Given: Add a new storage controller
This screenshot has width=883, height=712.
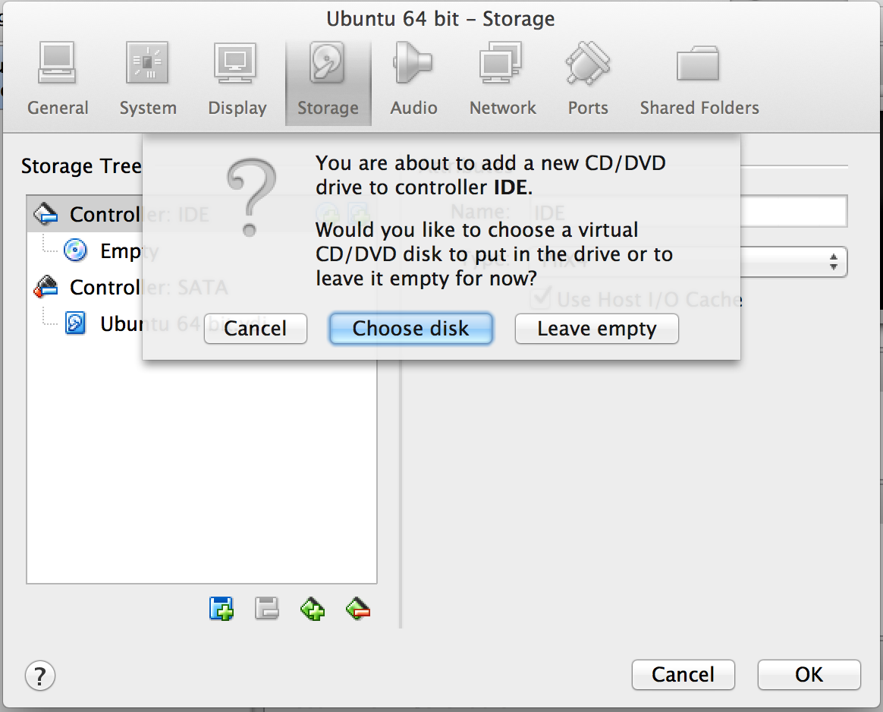Looking at the screenshot, I should pyautogui.click(x=222, y=609).
